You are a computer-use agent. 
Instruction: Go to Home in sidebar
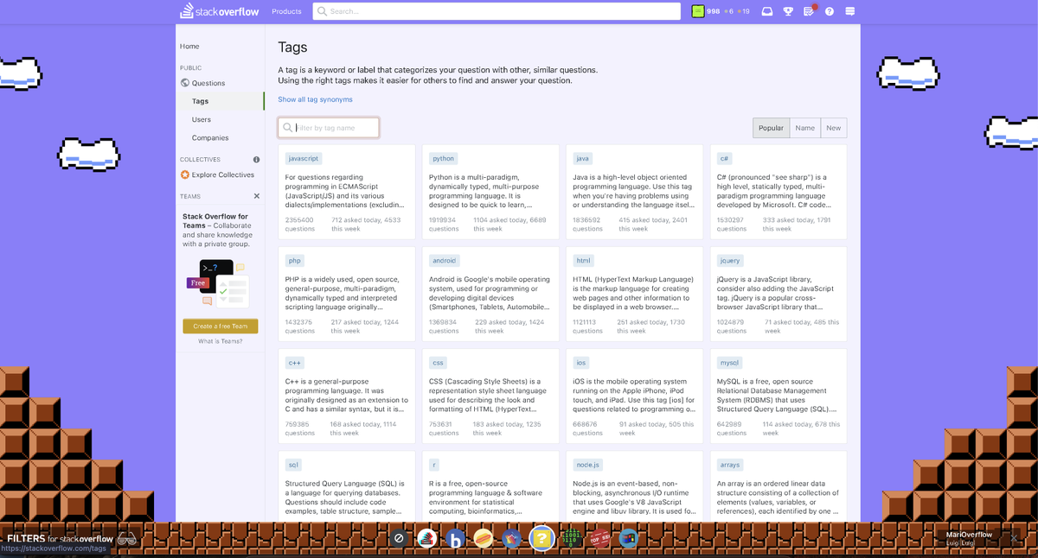[189, 46]
